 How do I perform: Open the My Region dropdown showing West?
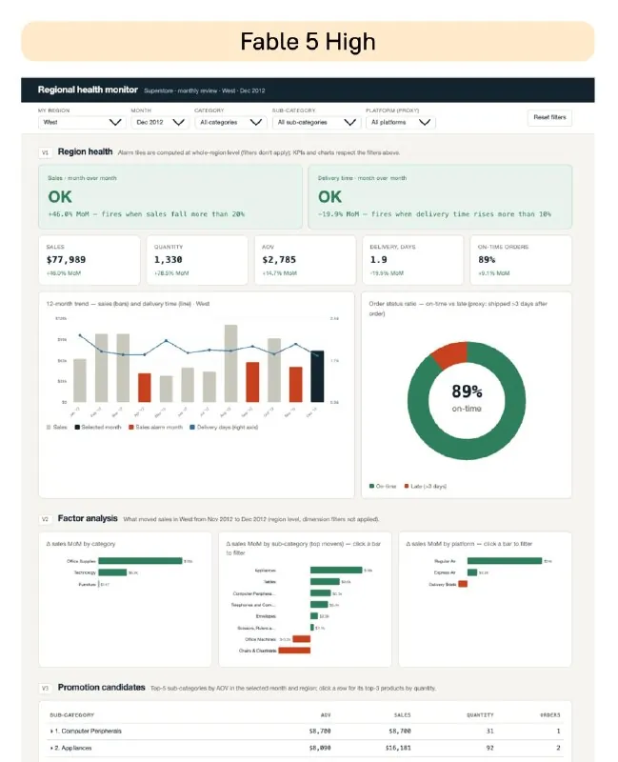(x=81, y=123)
